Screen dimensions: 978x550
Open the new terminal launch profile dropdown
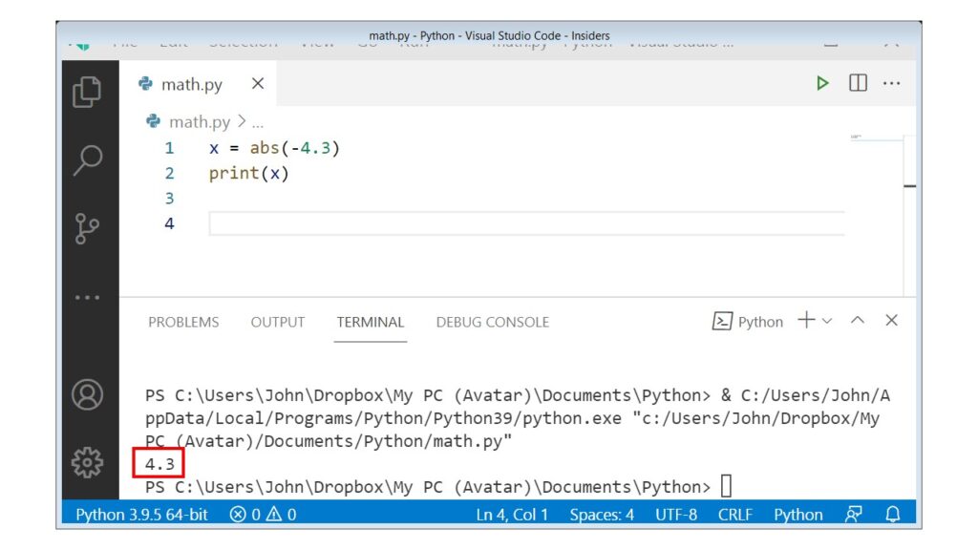click(827, 321)
